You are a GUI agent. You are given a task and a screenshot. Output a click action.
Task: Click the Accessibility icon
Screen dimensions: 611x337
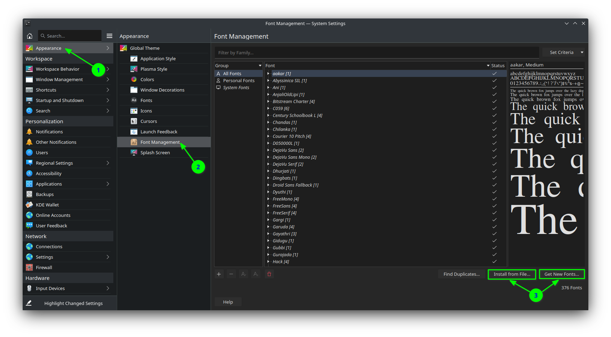pyautogui.click(x=29, y=173)
